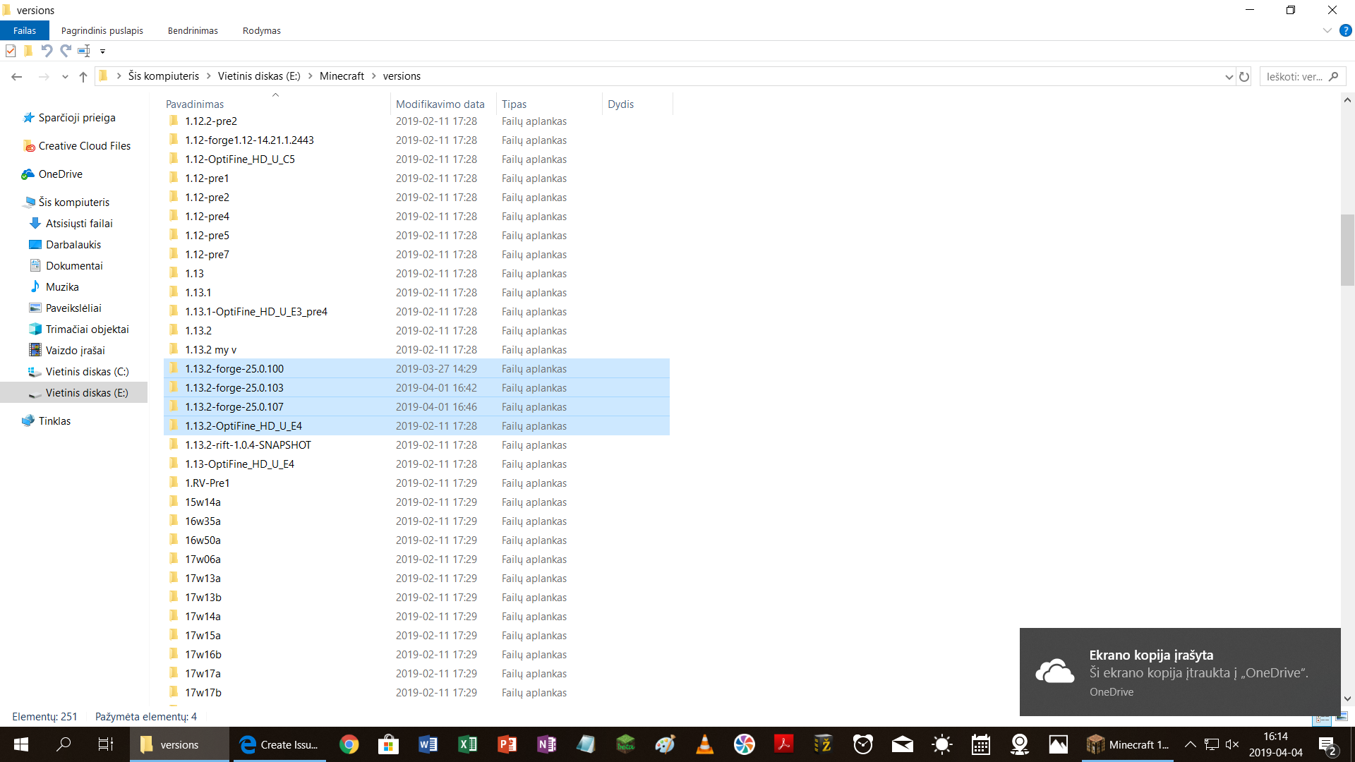This screenshot has width=1355, height=762.
Task: Open the address bar history dropdown
Action: click(x=1229, y=76)
